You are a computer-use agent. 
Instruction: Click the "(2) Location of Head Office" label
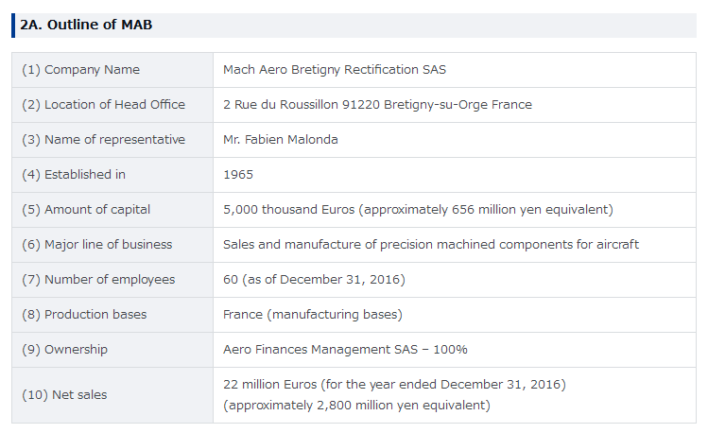pos(103,104)
